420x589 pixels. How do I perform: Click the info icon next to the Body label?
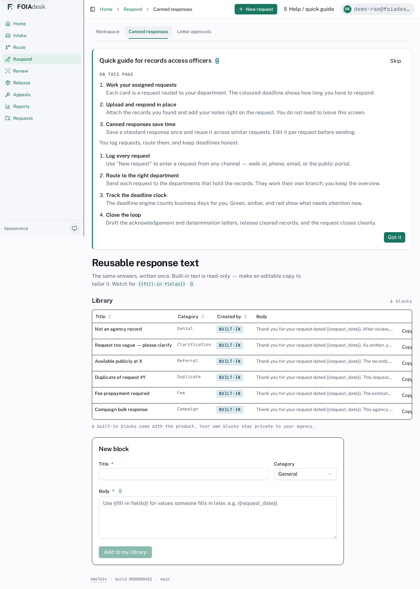[120, 491]
